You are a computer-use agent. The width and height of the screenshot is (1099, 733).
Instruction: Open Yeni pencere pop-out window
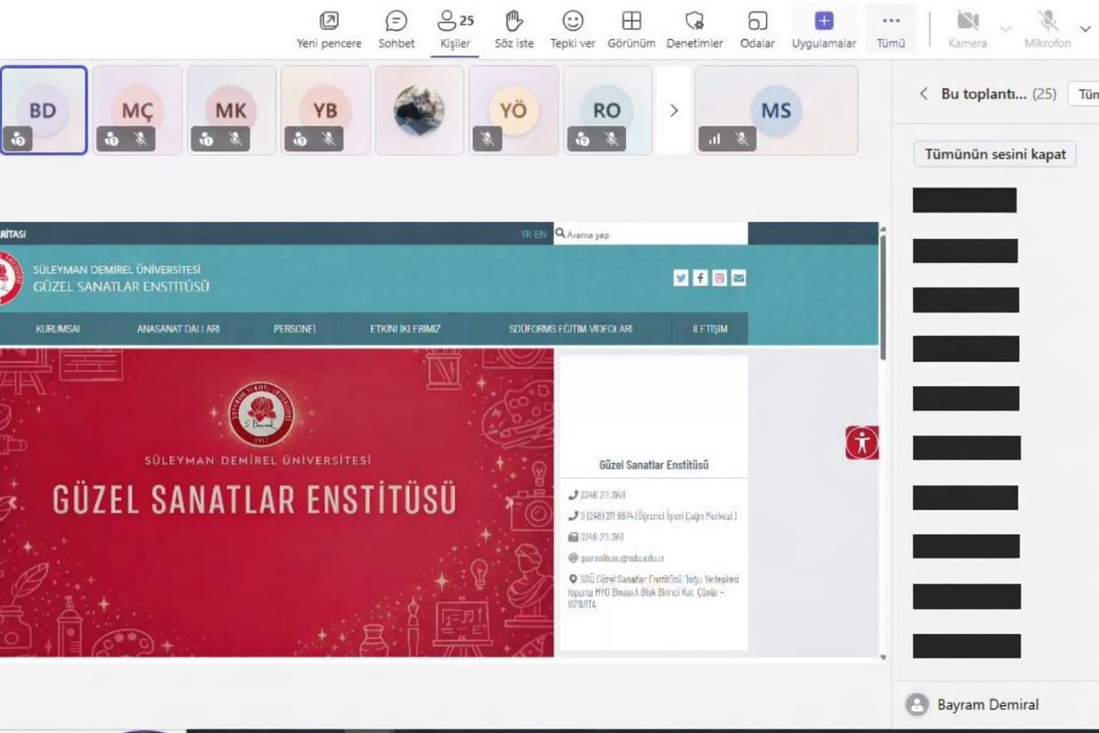(x=329, y=30)
